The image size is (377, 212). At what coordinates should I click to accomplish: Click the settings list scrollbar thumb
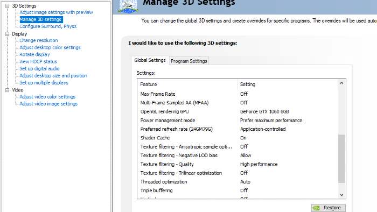(341, 159)
